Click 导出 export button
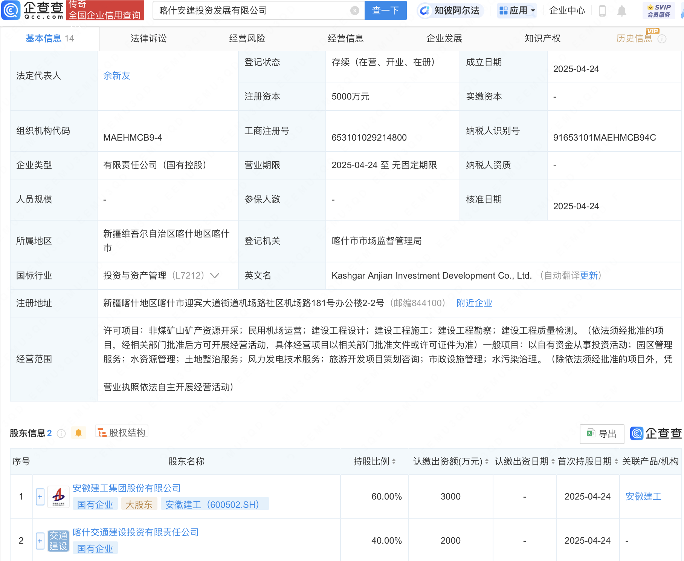The width and height of the screenshot is (684, 561). [602, 434]
